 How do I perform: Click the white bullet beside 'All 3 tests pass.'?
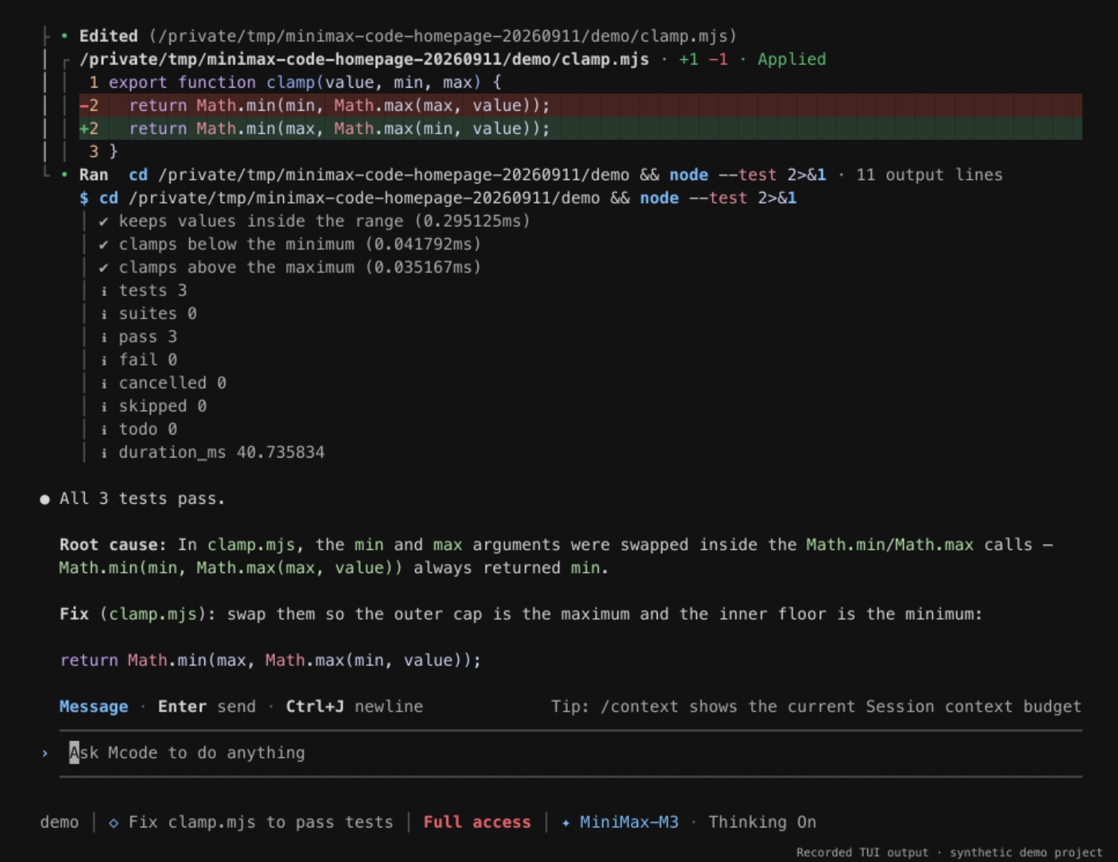[45, 500]
